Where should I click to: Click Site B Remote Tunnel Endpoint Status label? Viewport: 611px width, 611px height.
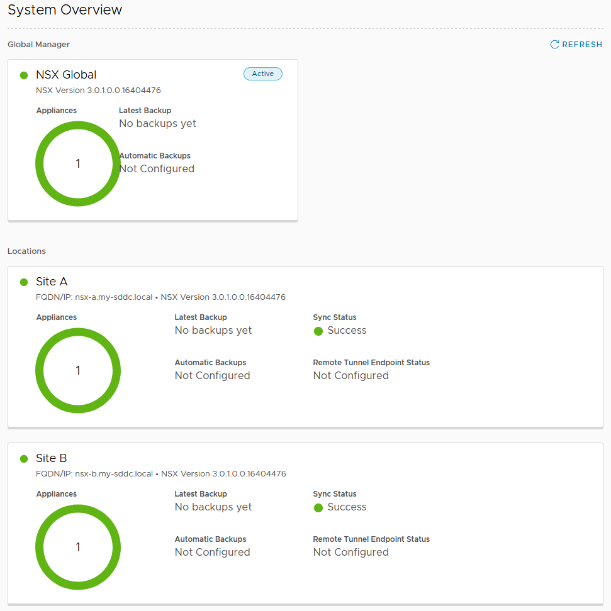click(x=371, y=539)
